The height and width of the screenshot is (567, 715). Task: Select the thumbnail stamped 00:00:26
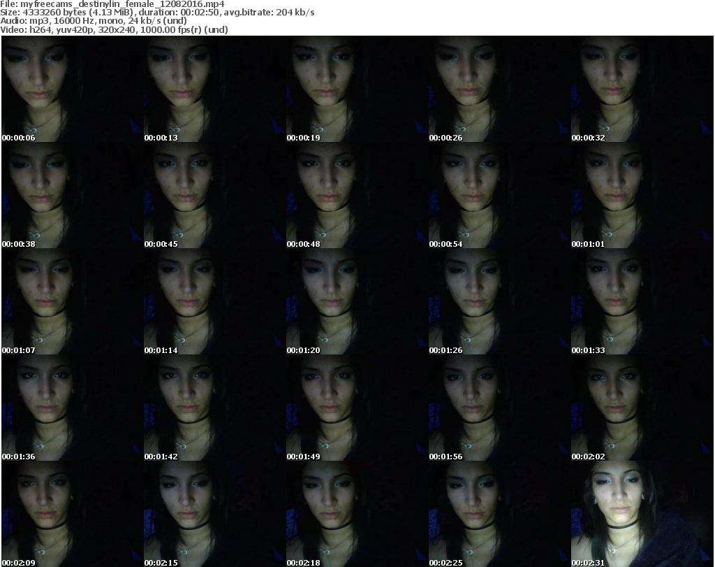click(x=500, y=89)
